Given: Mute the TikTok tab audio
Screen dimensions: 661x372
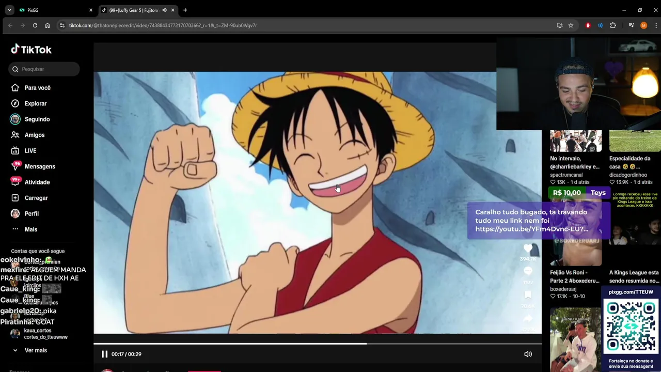Looking at the screenshot, I should tap(165, 10).
